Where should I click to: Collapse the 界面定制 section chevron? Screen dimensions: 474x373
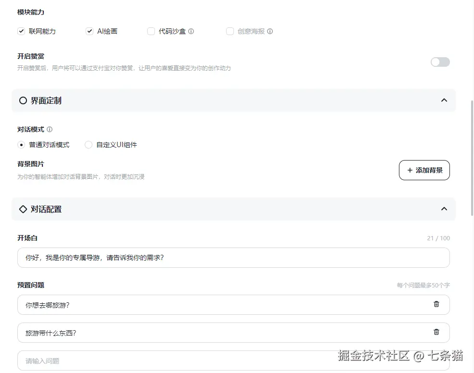pyautogui.click(x=444, y=100)
